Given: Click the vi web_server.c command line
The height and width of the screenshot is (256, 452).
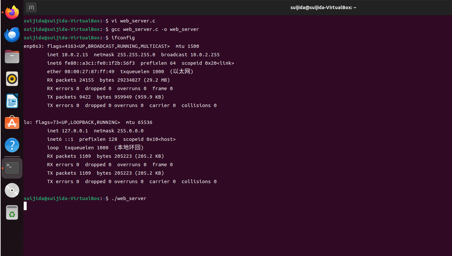Looking at the screenshot, I should pyautogui.click(x=133, y=21).
